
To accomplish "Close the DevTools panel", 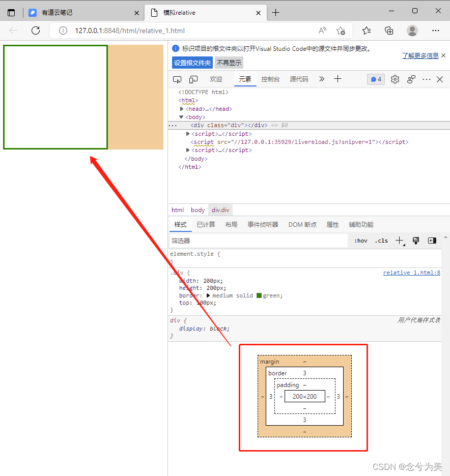I will (x=440, y=79).
